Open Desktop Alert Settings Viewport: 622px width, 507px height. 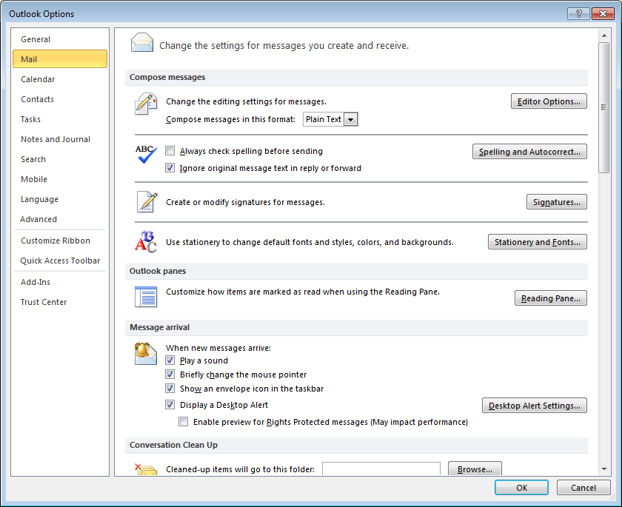pyautogui.click(x=535, y=406)
